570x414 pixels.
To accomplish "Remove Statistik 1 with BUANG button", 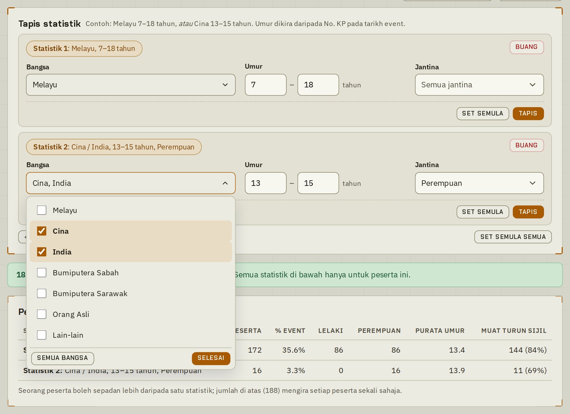I will (x=526, y=47).
